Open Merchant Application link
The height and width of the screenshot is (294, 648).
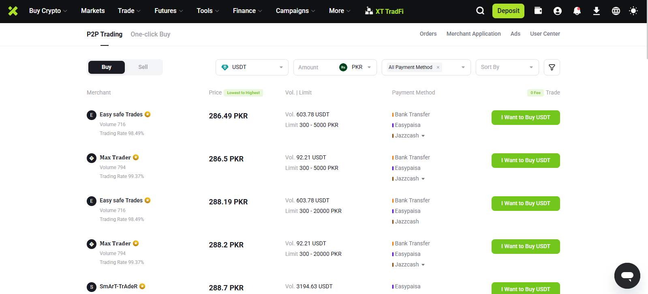(474, 34)
